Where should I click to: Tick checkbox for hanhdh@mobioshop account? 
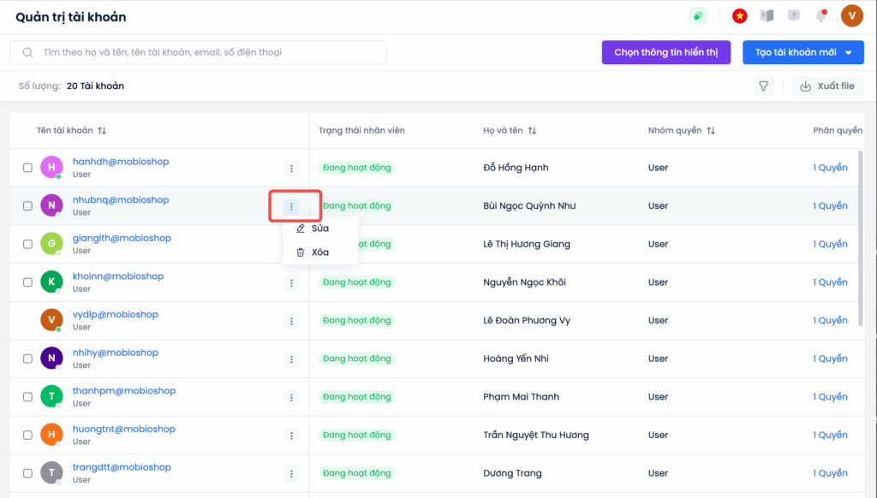tap(27, 168)
